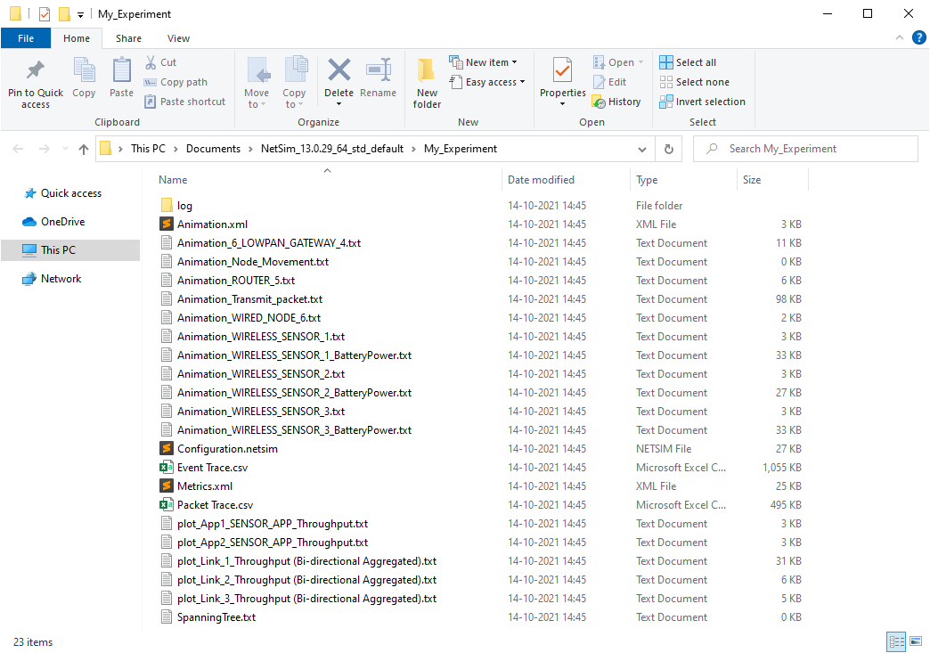Click the Paste clipboard icon
Viewport: 930px width, 653px height.
[x=121, y=70]
